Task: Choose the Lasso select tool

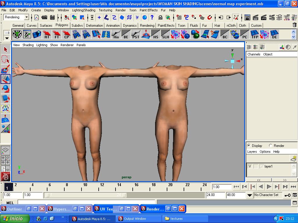Action: pyautogui.click(x=6, y=59)
